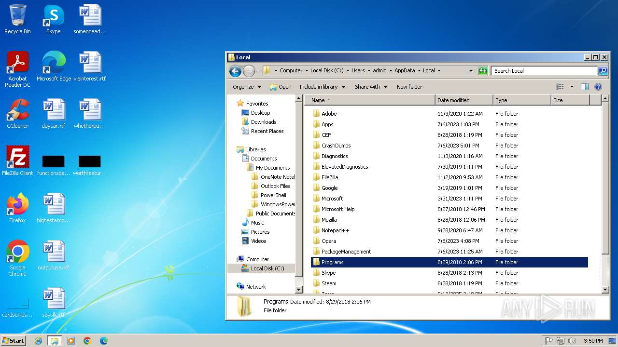The height and width of the screenshot is (347, 618).
Task: Sort by the Type column header
Action: 522,100
